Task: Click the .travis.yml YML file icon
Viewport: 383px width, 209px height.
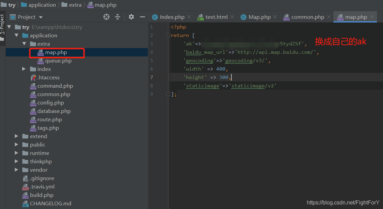Action: click(25, 187)
